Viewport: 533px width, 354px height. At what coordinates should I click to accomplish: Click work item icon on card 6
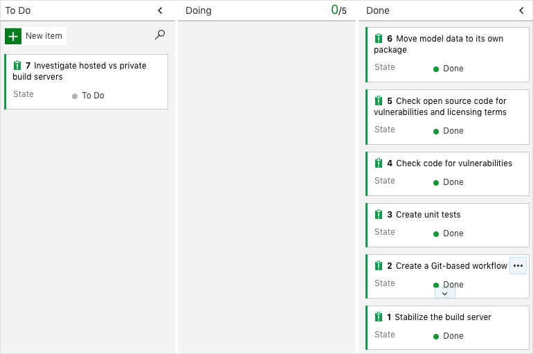379,38
